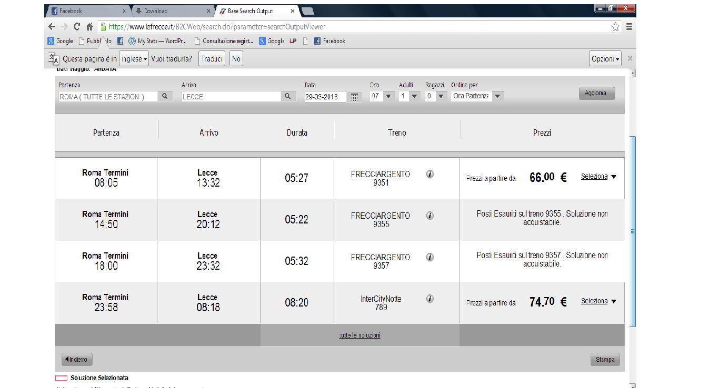The image size is (719, 388).
Task: Click the Arrivo input field containing LECCE
Action: pos(231,97)
